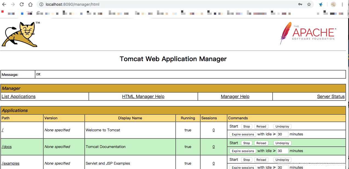Stop the /docs application
This screenshot has height=169, width=349.
click(247, 143)
